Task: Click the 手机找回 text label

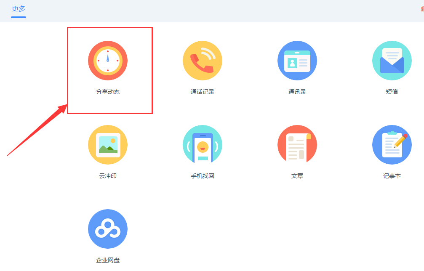Action: coord(203,175)
